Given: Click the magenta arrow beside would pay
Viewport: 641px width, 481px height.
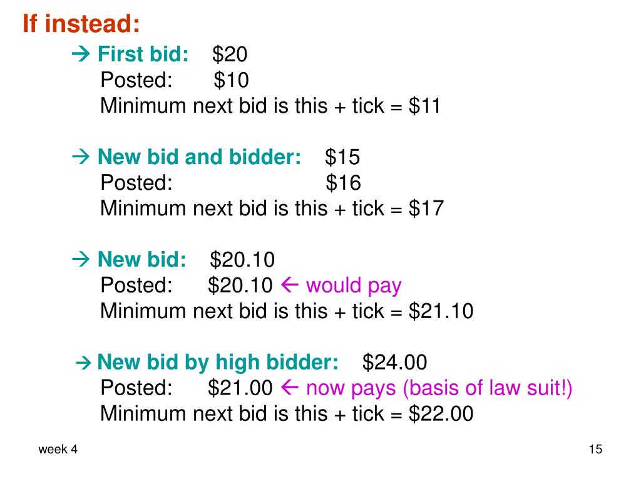Looking at the screenshot, I should tap(290, 285).
